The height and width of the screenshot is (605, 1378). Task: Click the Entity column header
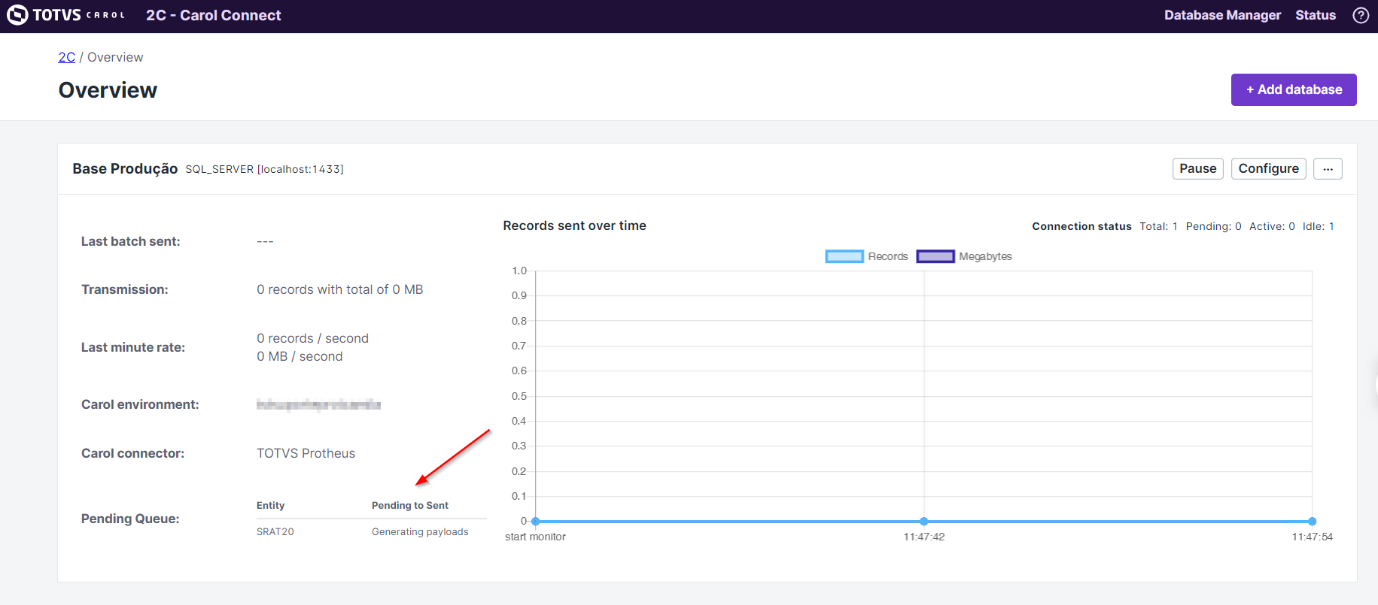[x=270, y=506]
